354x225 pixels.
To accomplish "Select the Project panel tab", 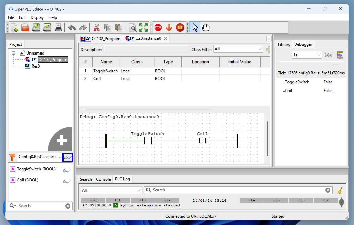I will point(15,44).
